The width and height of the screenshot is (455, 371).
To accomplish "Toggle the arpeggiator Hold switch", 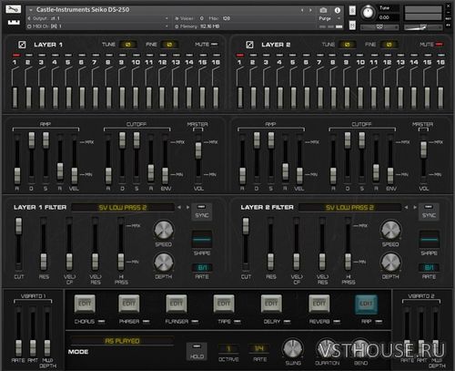I will tap(197, 351).
